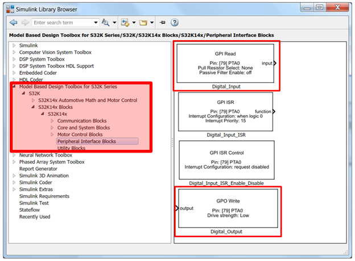Expand the Simulink Extras node

pos(14,190)
